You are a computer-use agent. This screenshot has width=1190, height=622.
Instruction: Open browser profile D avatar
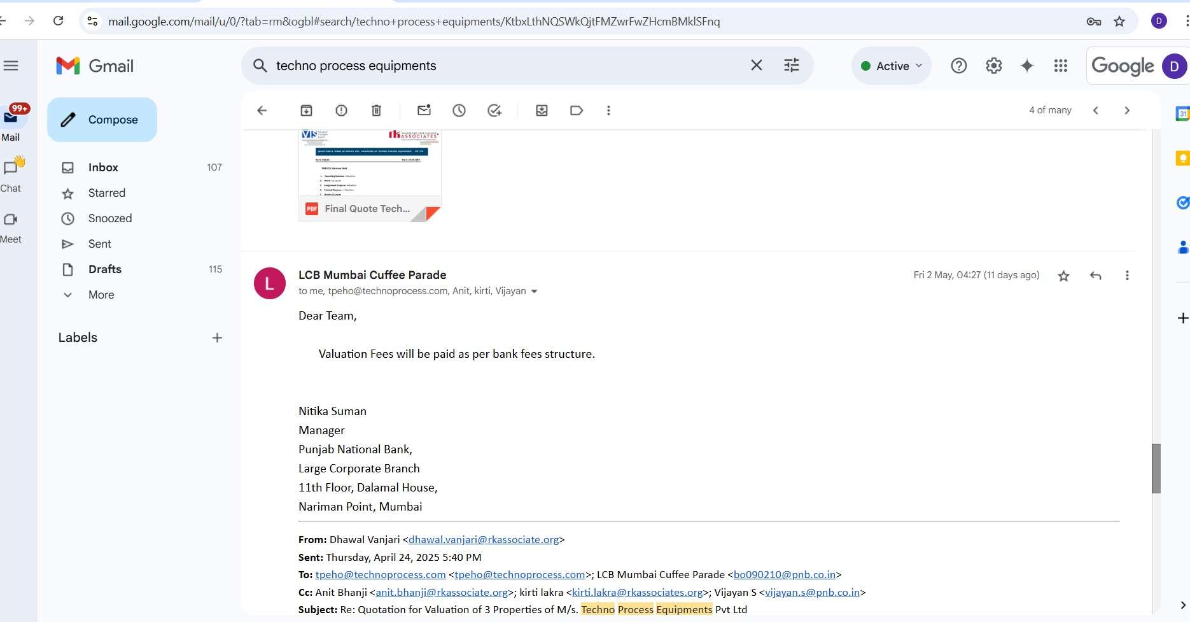click(x=1159, y=21)
